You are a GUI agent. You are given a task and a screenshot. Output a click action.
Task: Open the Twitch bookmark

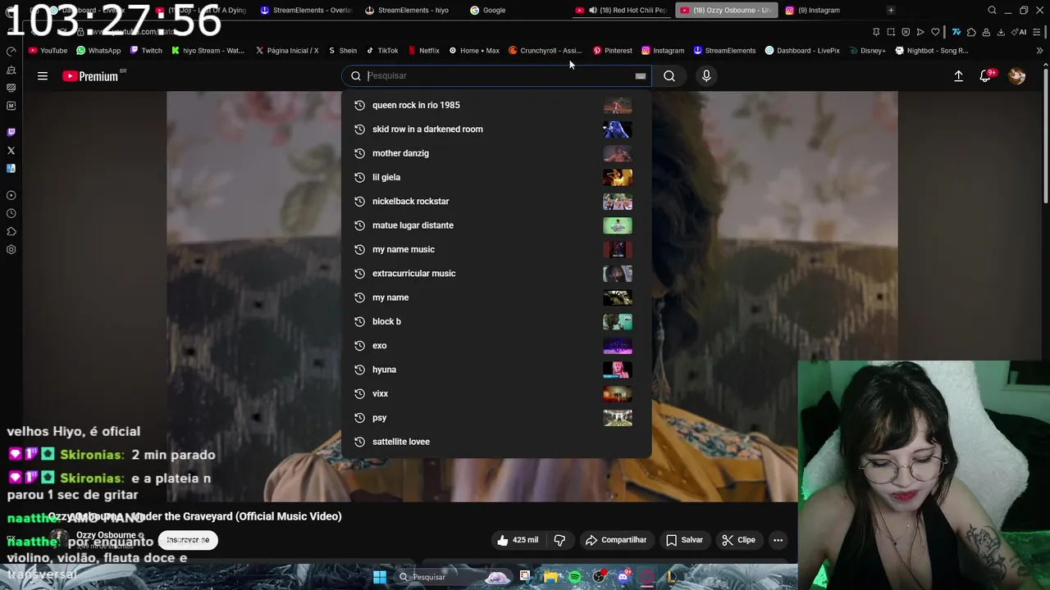146,50
